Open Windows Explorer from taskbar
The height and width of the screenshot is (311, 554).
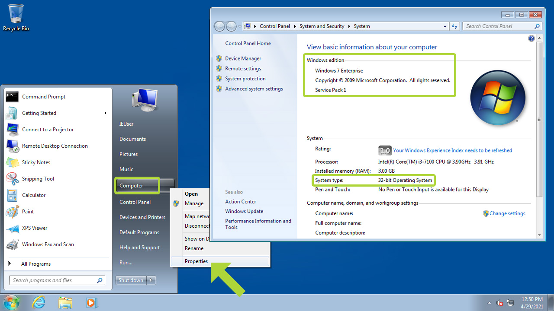65,302
